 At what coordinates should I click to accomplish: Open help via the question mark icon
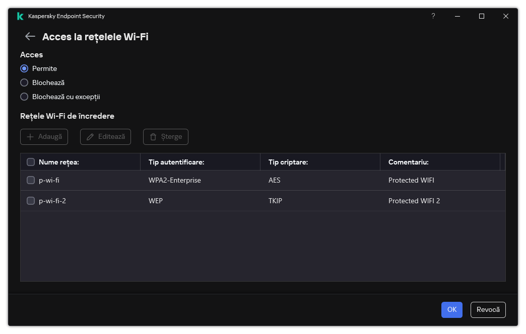pyautogui.click(x=433, y=16)
